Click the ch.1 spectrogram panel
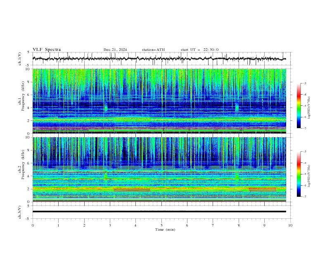Image resolution: width=327 pixels, height=253 pixels. pos(159,101)
